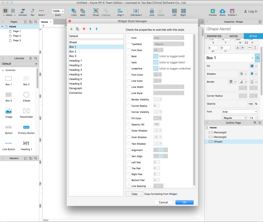This screenshot has height=222, width=263.
Task: Enable the Outer Shadow checkbox
Action: [129, 130]
